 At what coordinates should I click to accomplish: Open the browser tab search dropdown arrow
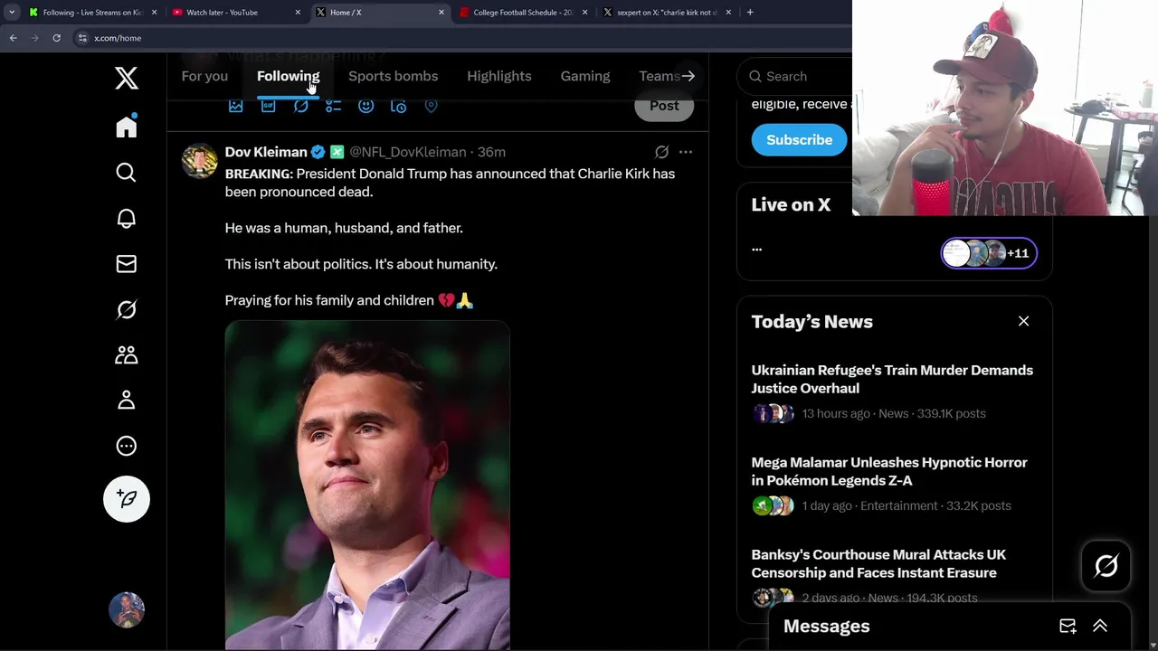[x=12, y=13]
